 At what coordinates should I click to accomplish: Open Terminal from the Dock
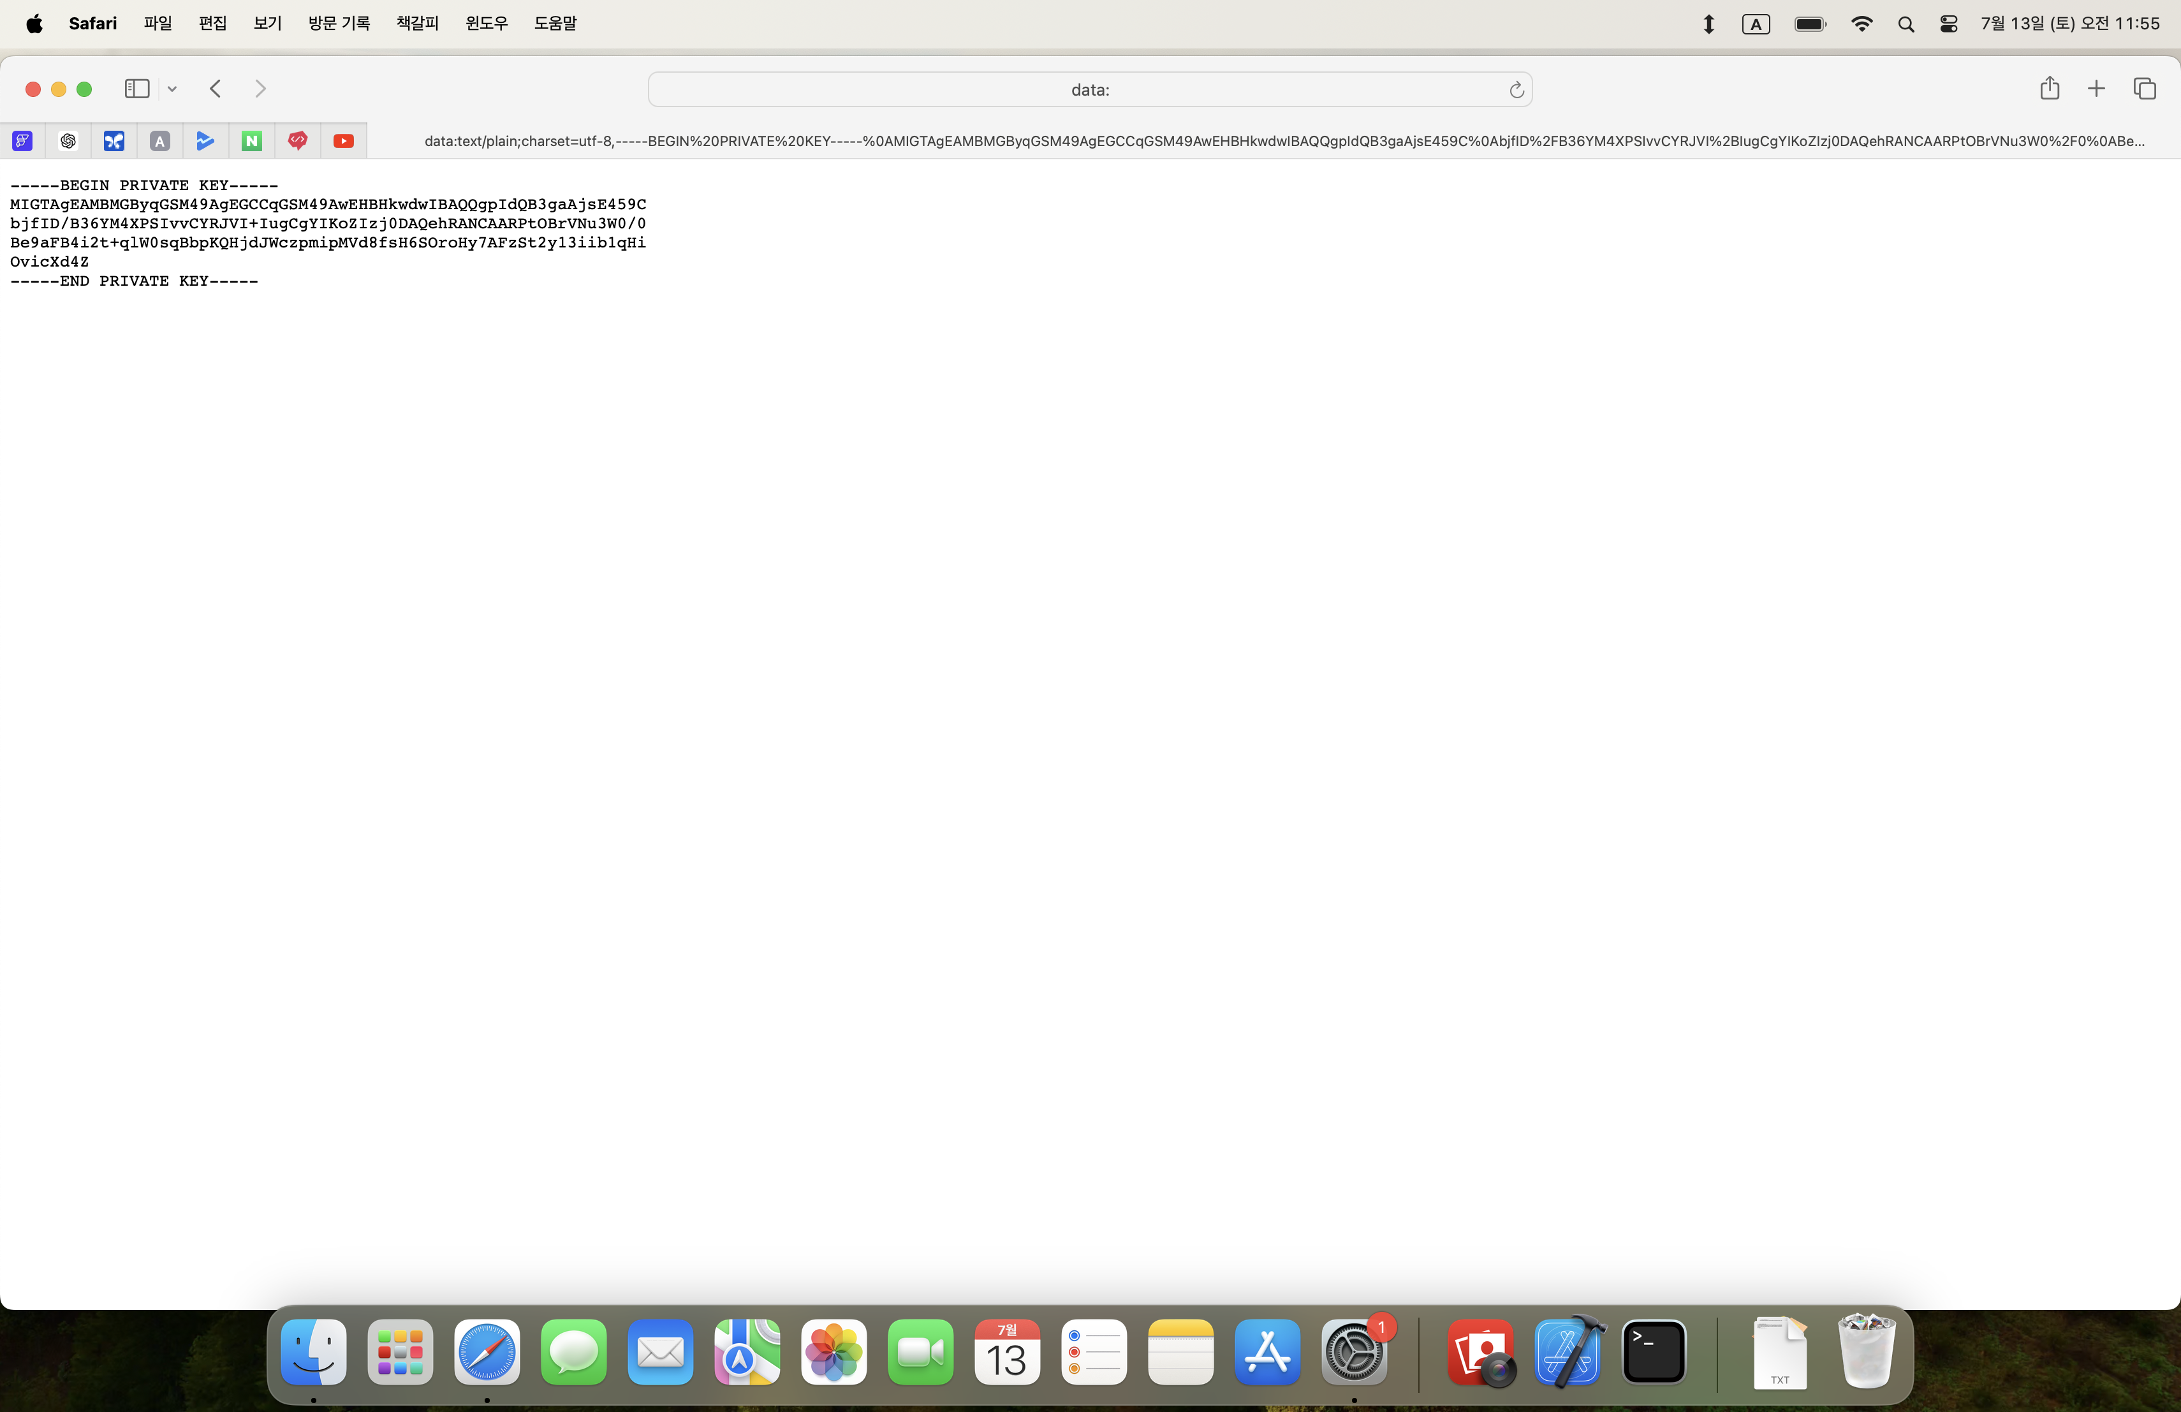[x=1654, y=1351]
